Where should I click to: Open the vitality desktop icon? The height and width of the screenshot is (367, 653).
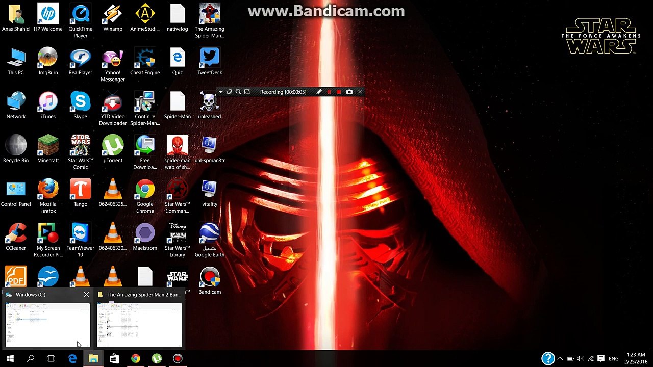tap(210, 193)
